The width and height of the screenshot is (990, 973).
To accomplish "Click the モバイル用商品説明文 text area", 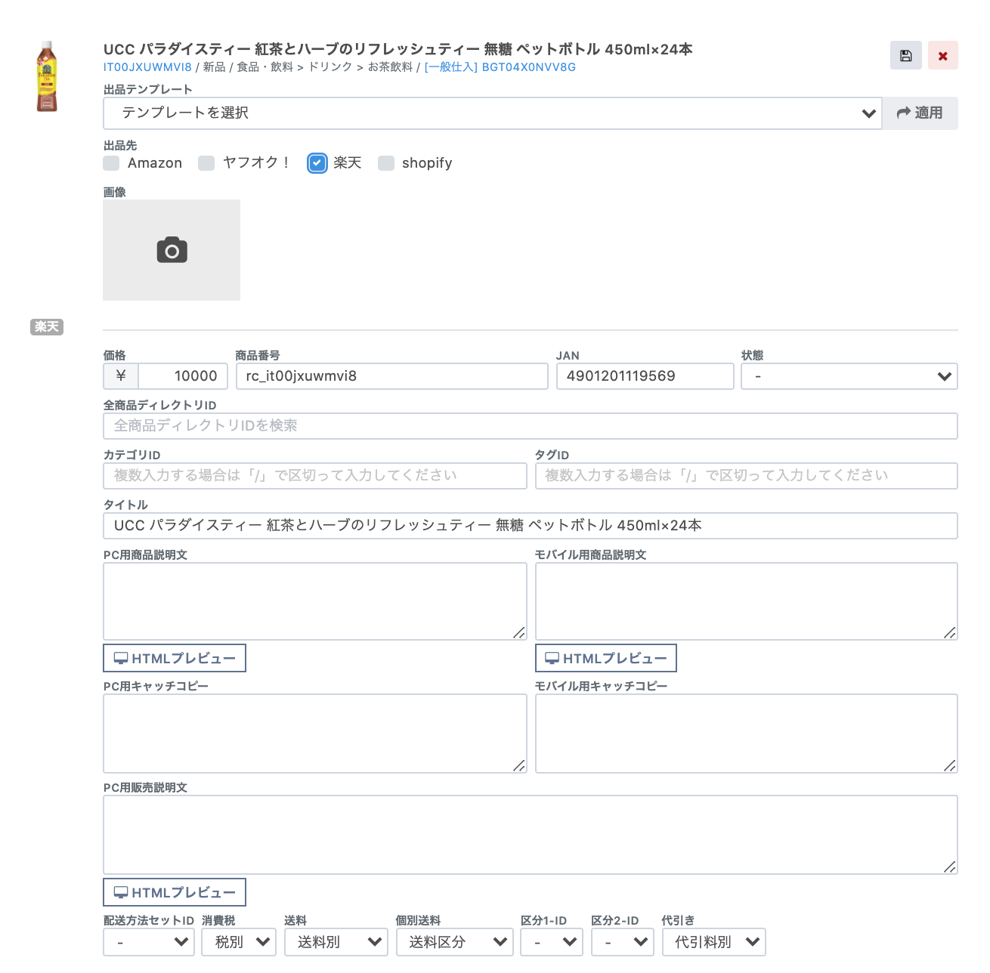I will pyautogui.click(x=746, y=601).
